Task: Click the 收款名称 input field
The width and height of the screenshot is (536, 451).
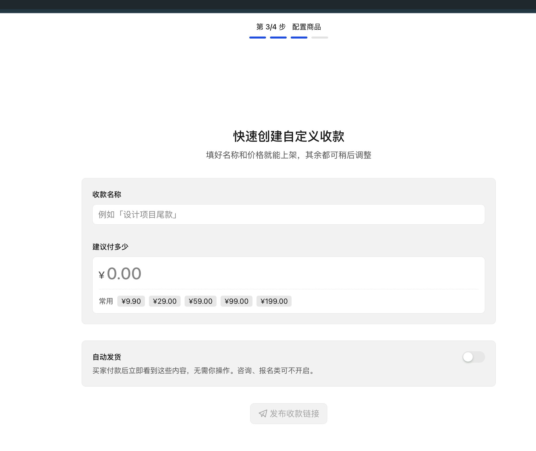Action: pos(288,215)
